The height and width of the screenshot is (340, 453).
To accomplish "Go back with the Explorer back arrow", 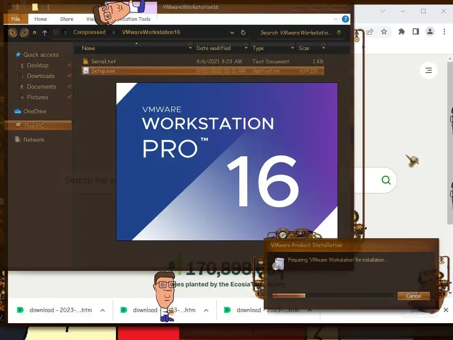I will point(13,32).
